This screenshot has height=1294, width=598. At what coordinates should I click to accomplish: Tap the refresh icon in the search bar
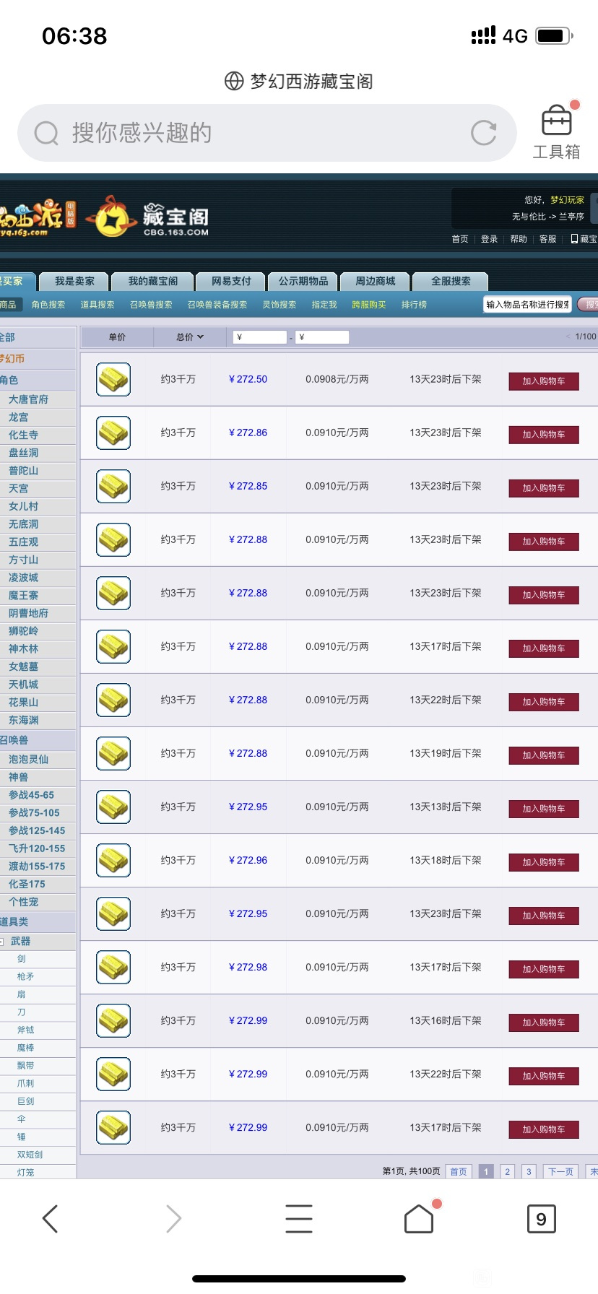click(483, 133)
